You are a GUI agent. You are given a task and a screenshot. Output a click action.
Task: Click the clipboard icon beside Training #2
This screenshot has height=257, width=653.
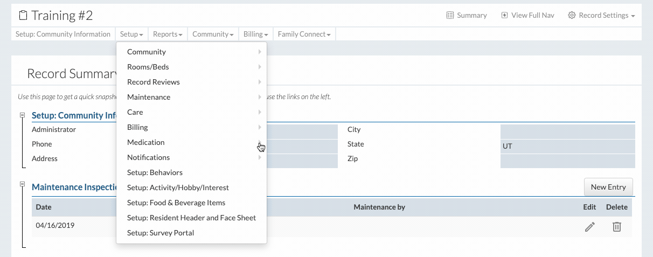coord(23,15)
